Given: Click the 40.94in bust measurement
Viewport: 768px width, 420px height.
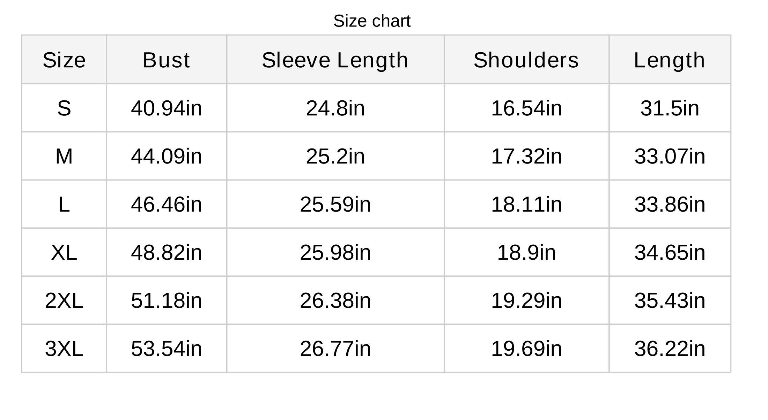Looking at the screenshot, I should (167, 108).
